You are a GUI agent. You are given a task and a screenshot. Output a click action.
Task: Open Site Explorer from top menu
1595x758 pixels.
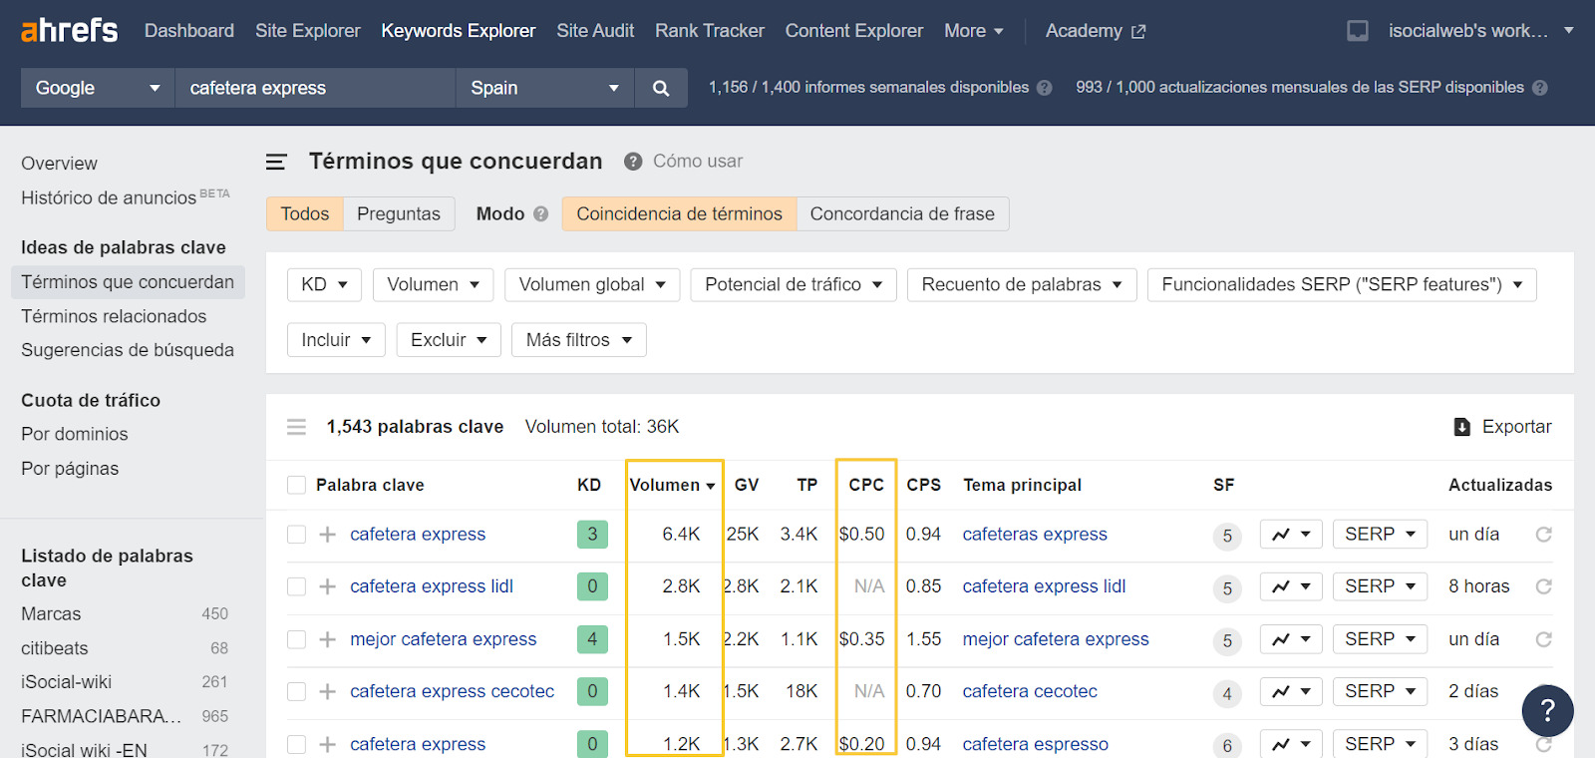[307, 31]
